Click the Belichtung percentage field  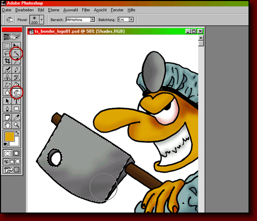123,19
